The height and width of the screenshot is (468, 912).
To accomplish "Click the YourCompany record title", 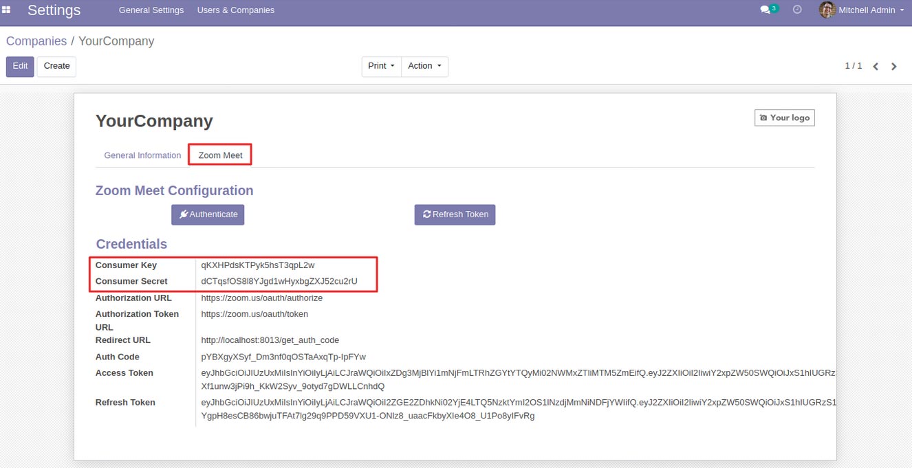I will coord(154,121).
